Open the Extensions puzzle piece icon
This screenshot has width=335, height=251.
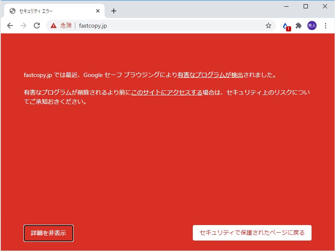pyautogui.click(x=298, y=25)
